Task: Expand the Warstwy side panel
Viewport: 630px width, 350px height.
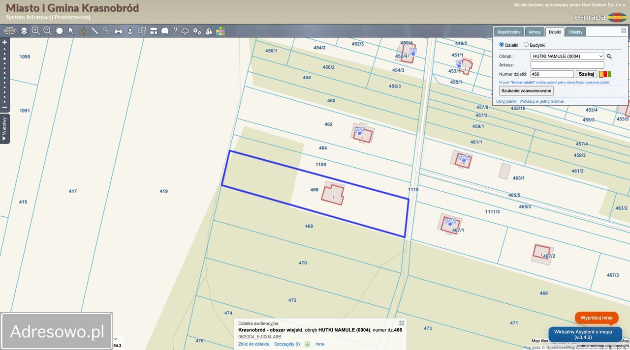Action: coord(4,128)
